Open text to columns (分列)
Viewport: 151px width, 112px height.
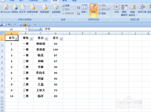click(x=117, y=9)
